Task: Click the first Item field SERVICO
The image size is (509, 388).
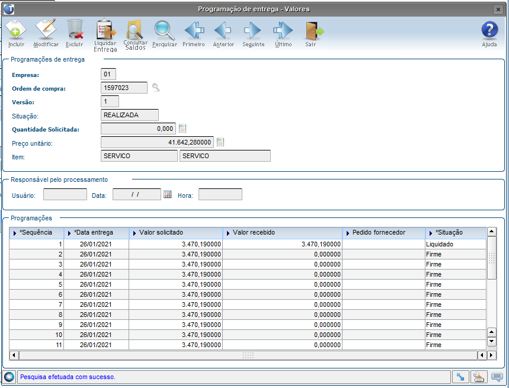Action: pos(139,156)
